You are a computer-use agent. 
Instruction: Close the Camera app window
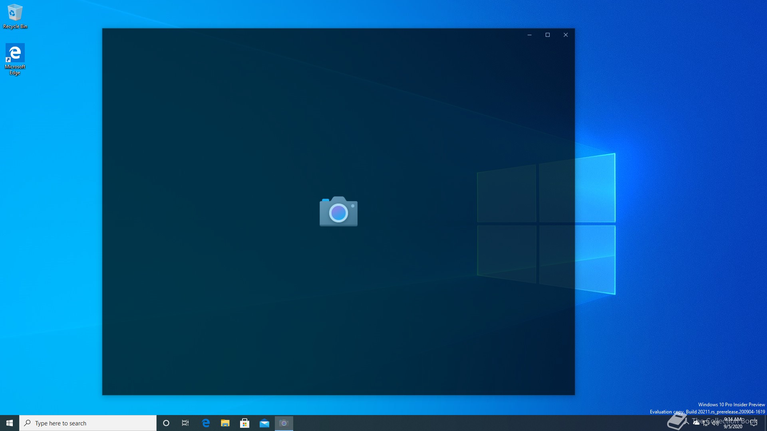pos(566,35)
